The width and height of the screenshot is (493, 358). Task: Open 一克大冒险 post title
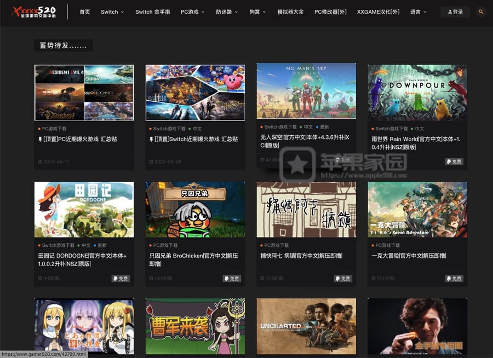tap(409, 256)
